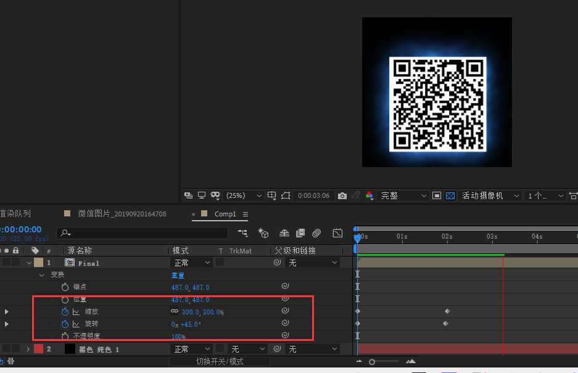Toggle preserve transparency box for Final layer
Image resolution: width=578 pixels, height=373 pixels.
point(220,263)
